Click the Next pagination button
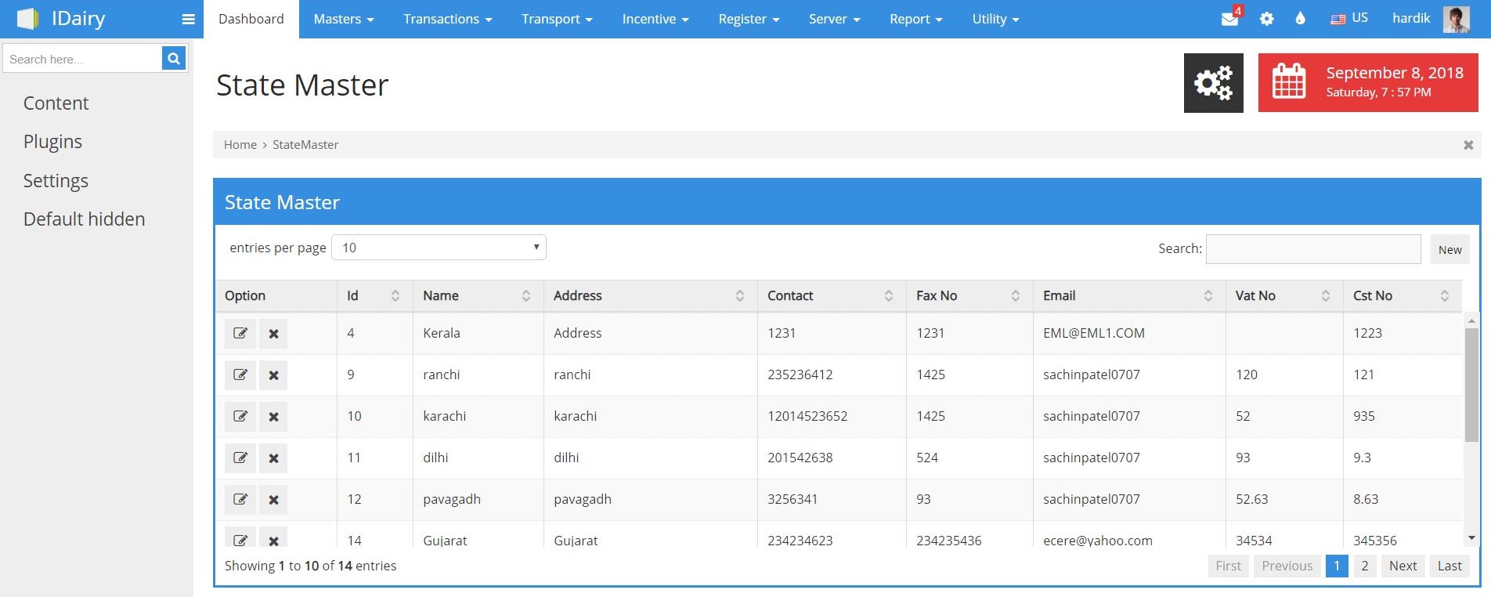Screen dimensions: 1491x597 pyautogui.click(x=1403, y=566)
